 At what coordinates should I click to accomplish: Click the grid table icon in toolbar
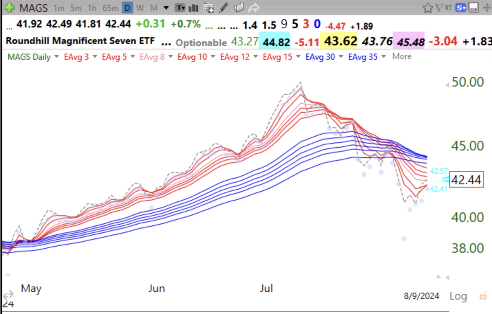tap(208, 8)
